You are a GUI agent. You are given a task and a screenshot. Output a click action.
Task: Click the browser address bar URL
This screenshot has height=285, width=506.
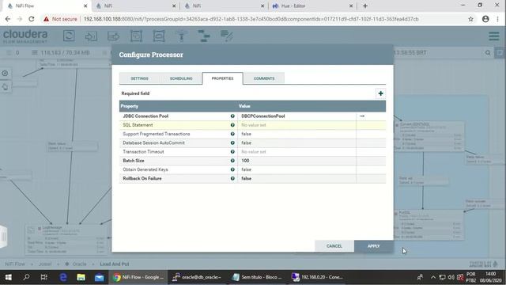click(x=251, y=19)
